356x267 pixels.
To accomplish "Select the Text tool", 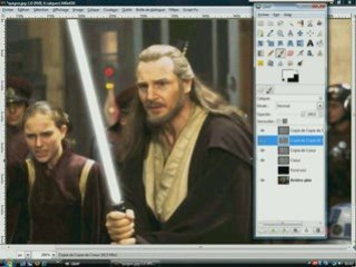I will (310, 43).
